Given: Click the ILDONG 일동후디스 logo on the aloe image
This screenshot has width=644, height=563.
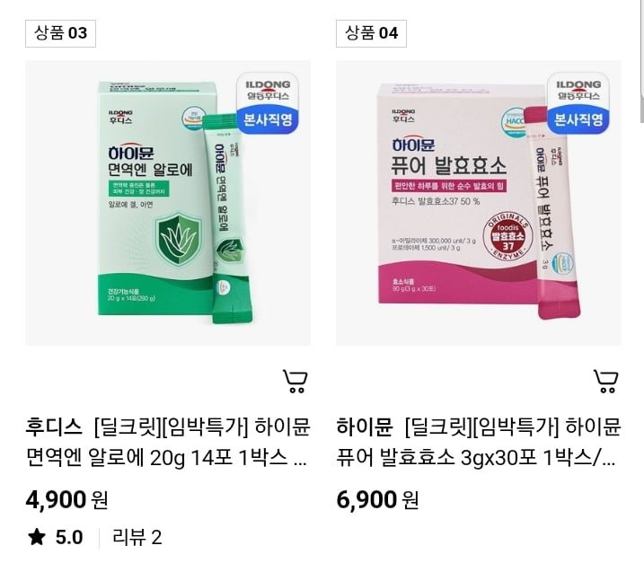Looking at the screenshot, I should click(268, 90).
